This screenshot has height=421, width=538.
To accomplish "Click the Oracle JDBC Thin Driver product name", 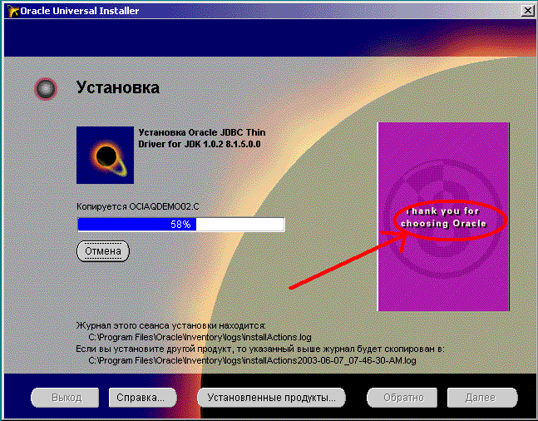I will point(202,138).
